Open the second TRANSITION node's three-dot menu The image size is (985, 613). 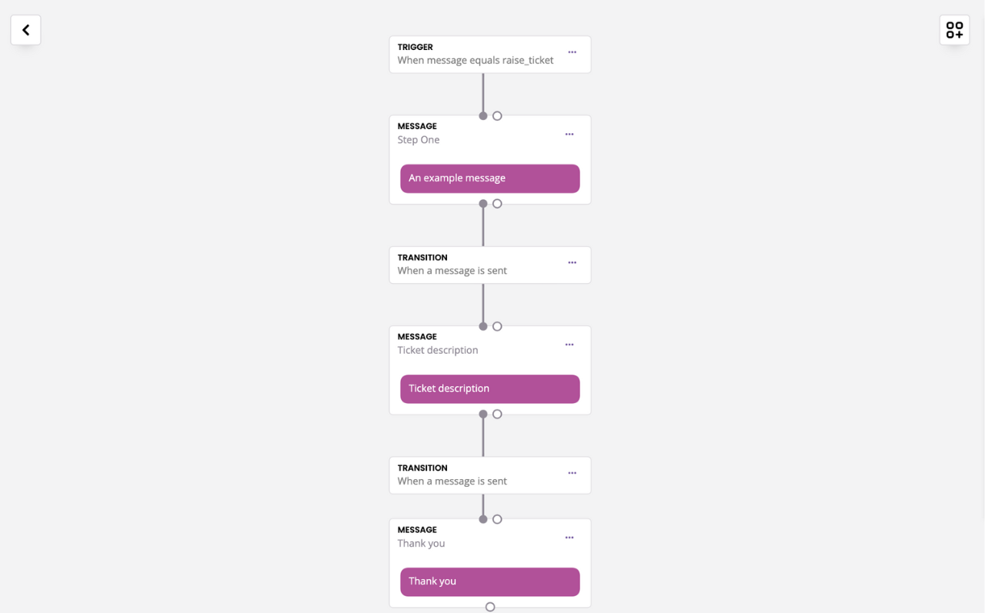pos(572,473)
